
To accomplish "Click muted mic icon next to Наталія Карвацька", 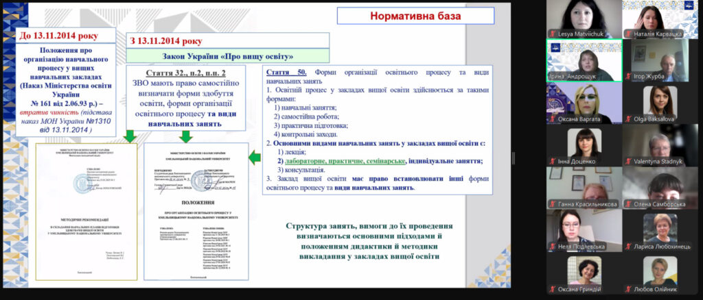I will (627, 33).
